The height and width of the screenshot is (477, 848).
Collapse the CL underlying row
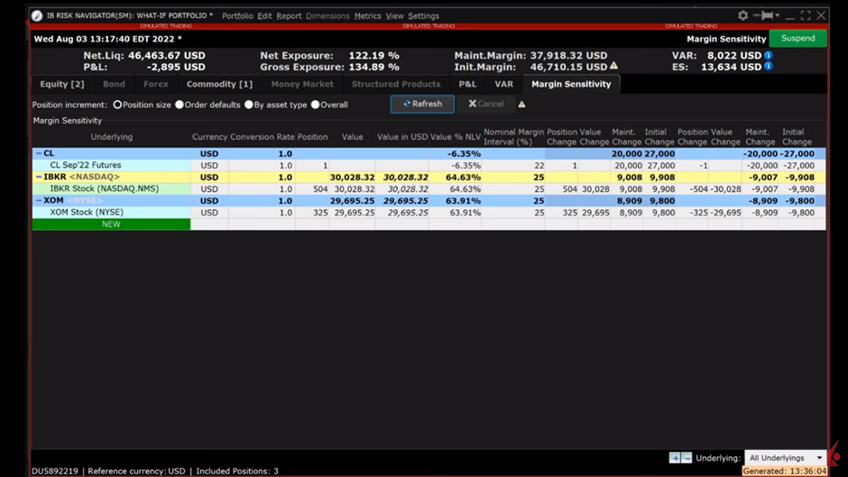click(x=39, y=154)
